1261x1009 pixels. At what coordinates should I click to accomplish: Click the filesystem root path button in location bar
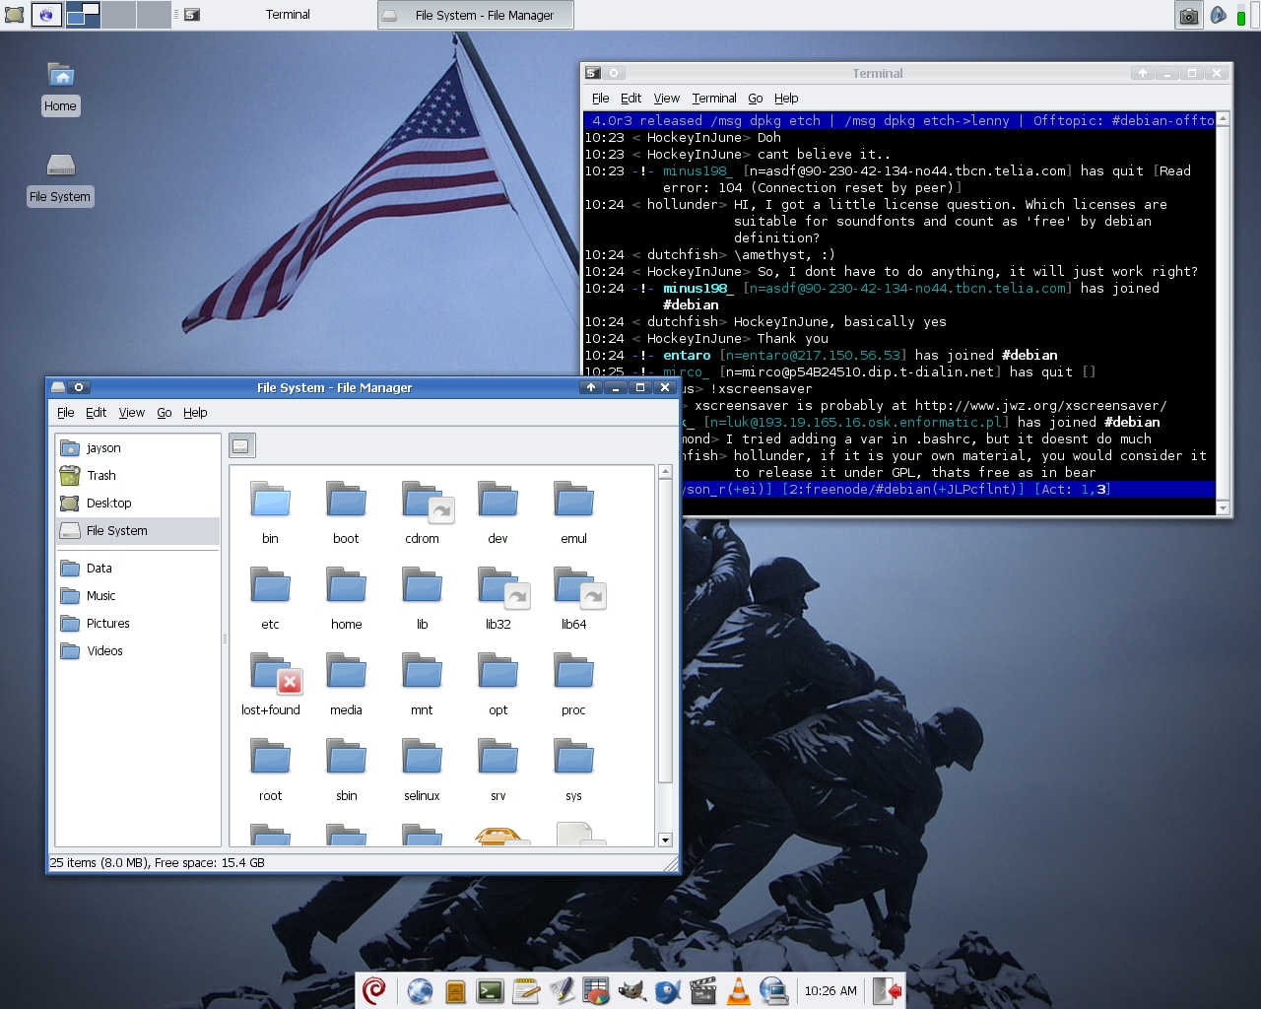(242, 445)
